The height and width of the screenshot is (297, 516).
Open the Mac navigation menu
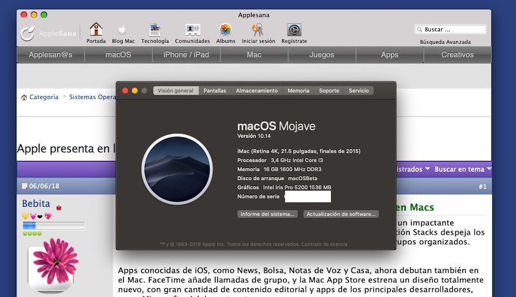[254, 55]
